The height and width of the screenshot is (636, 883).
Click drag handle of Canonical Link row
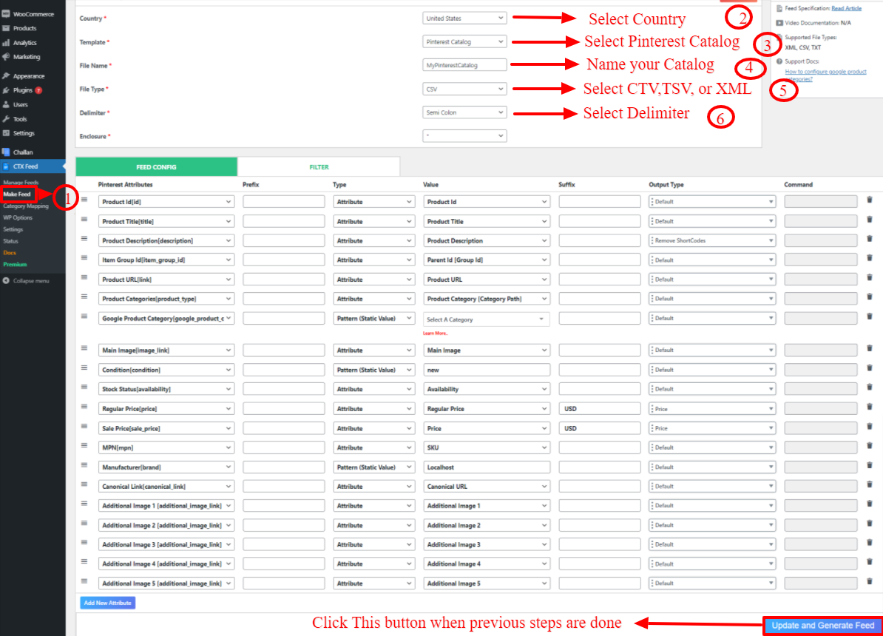tap(84, 484)
